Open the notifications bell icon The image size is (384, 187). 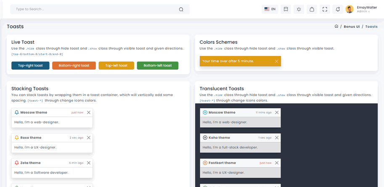pos(337,9)
